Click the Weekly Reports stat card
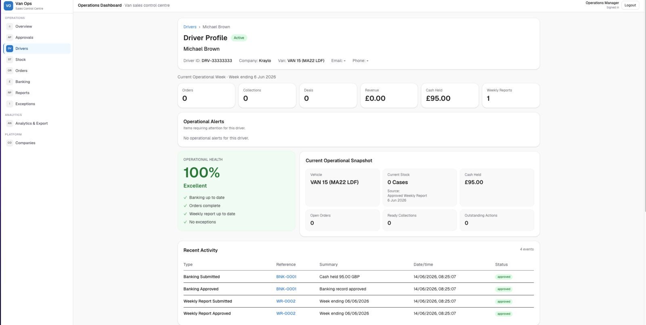 [511, 95]
